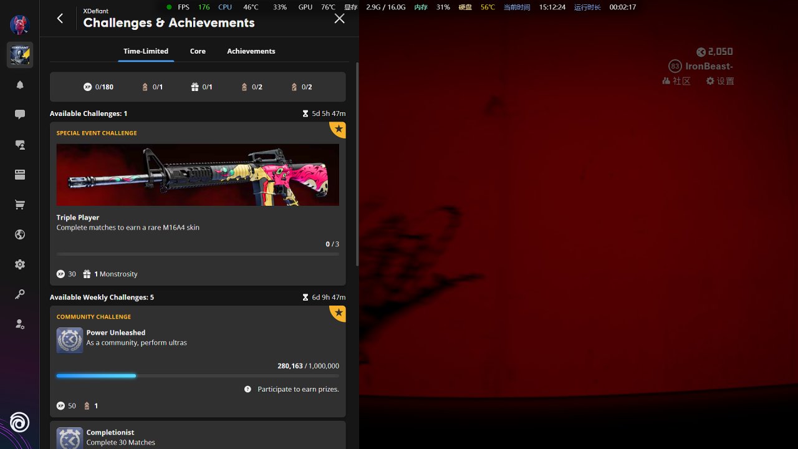Click the "Available Weekly Challenges: 5" heading

[102, 297]
